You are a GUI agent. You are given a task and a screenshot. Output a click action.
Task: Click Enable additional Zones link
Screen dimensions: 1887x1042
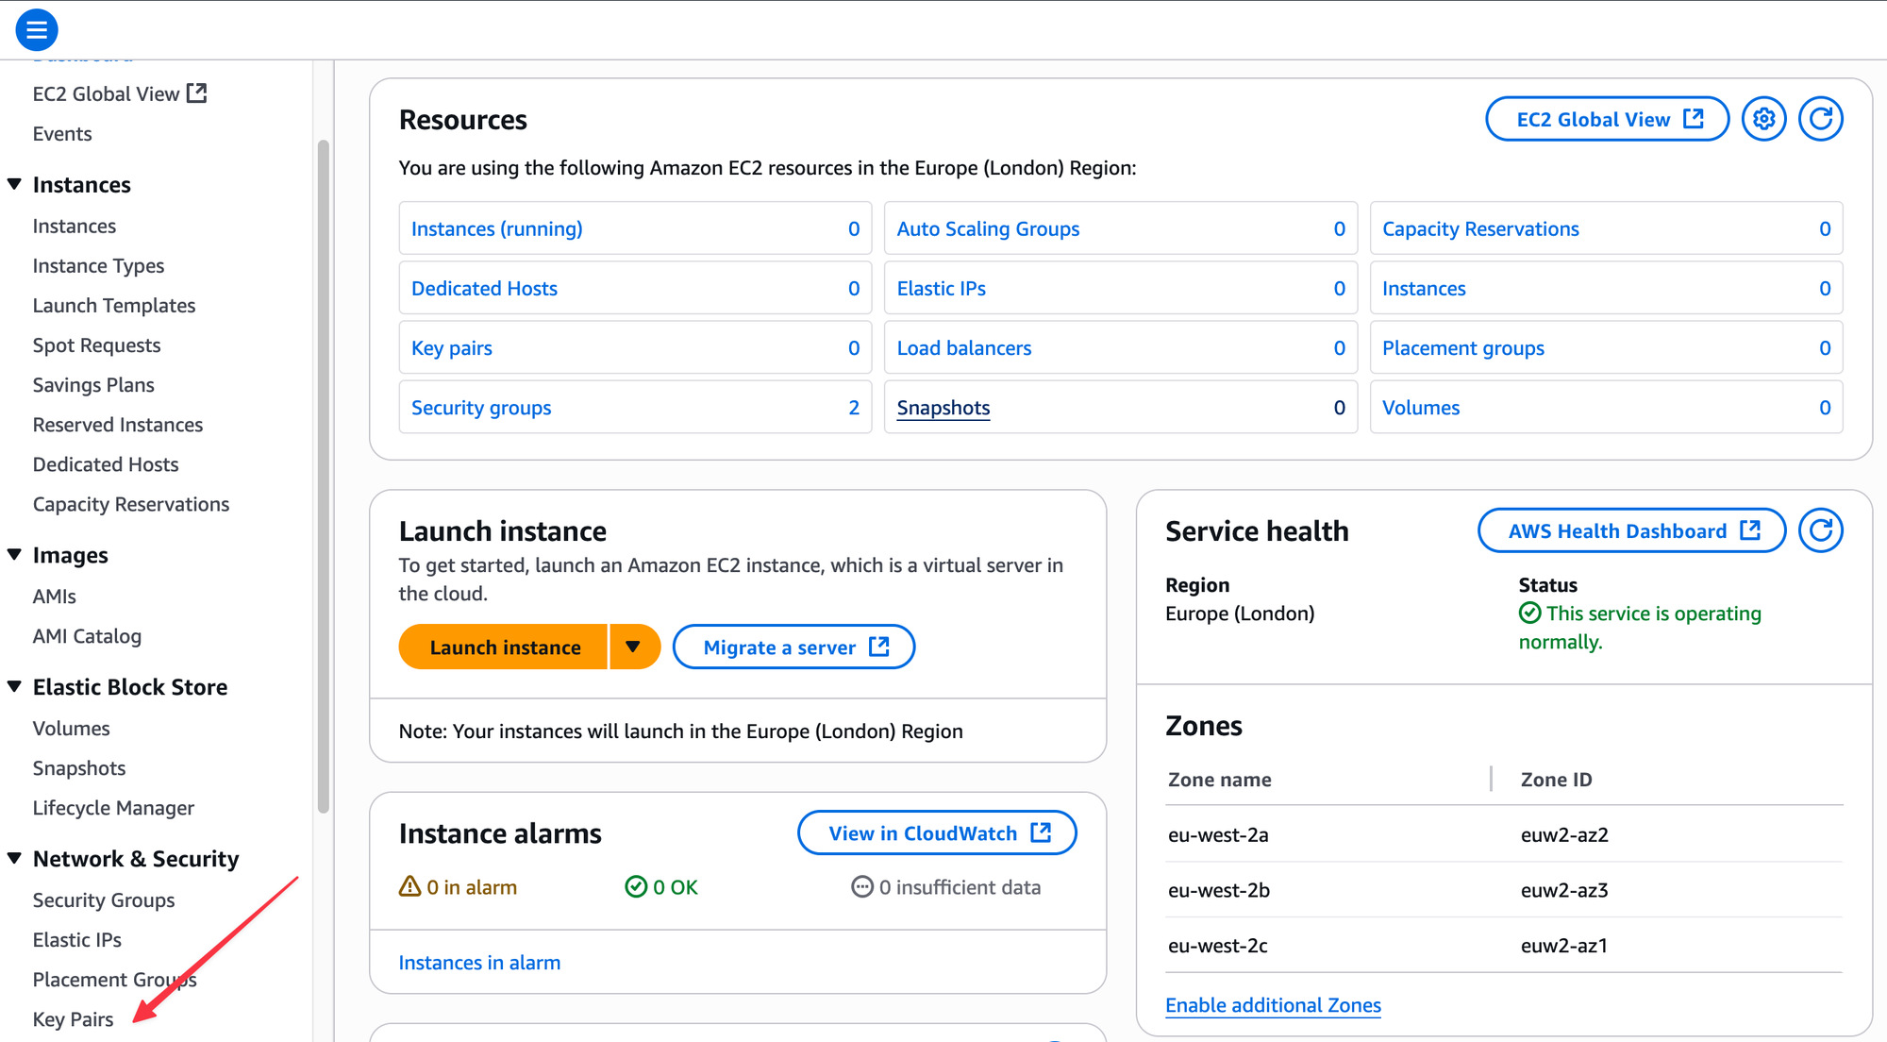coord(1273,1005)
